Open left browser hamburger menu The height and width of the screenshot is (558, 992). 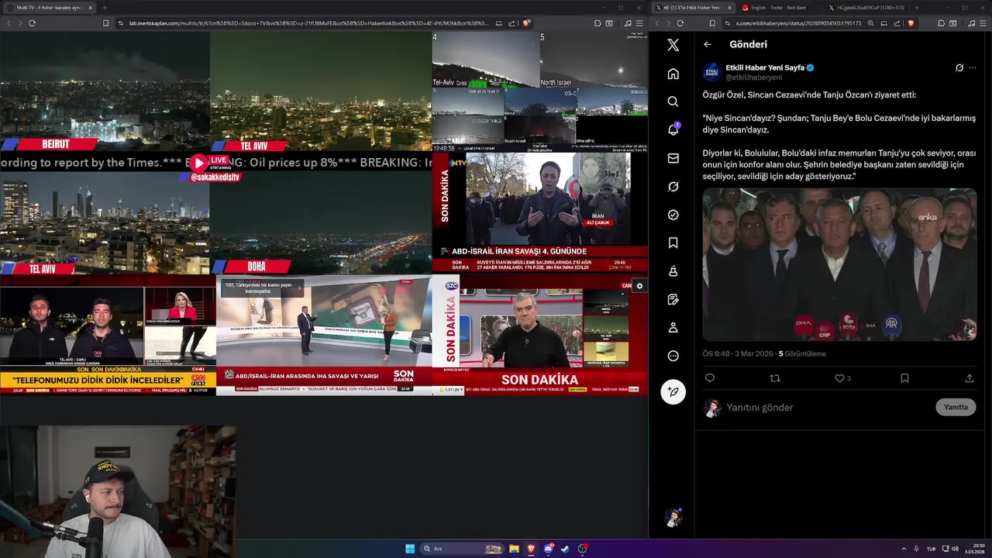[x=639, y=23]
